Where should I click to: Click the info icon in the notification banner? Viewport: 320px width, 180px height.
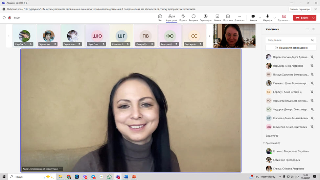[x=4, y=9]
